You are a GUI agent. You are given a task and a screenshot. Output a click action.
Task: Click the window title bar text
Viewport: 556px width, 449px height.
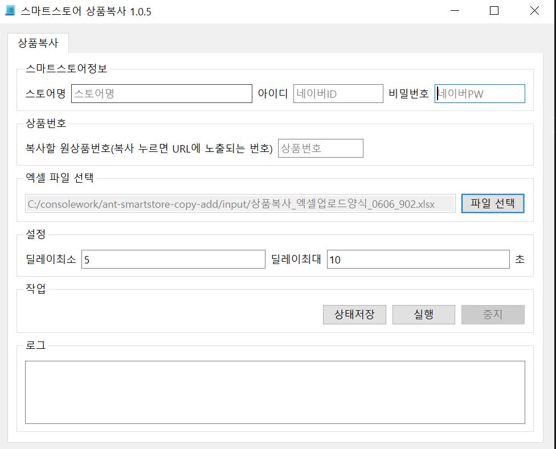click(86, 11)
